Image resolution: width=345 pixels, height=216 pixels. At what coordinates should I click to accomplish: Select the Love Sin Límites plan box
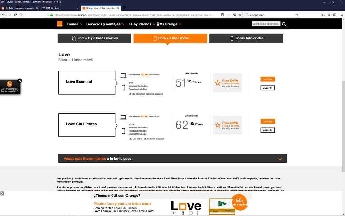tap(87, 125)
